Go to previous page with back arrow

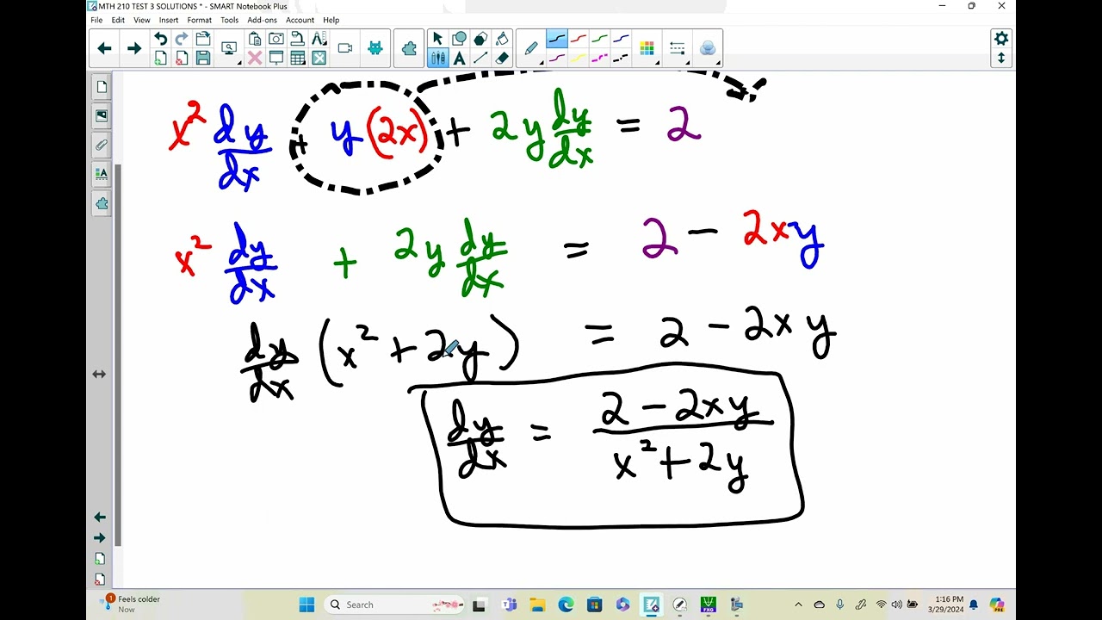(105, 48)
